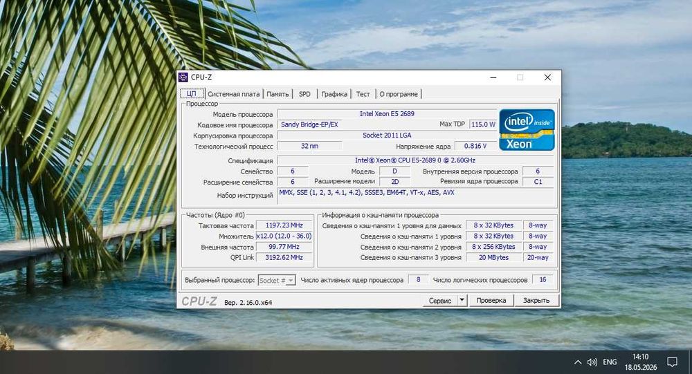Click the Проверка button
The height and width of the screenshot is (374, 692).
pyautogui.click(x=491, y=300)
